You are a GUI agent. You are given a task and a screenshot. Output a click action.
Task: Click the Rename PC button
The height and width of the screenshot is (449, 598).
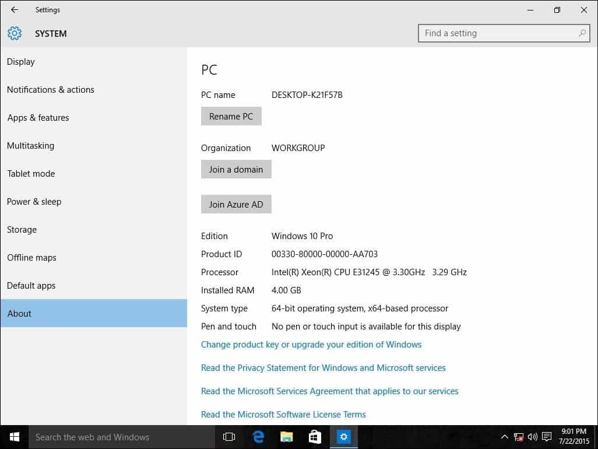[231, 117]
